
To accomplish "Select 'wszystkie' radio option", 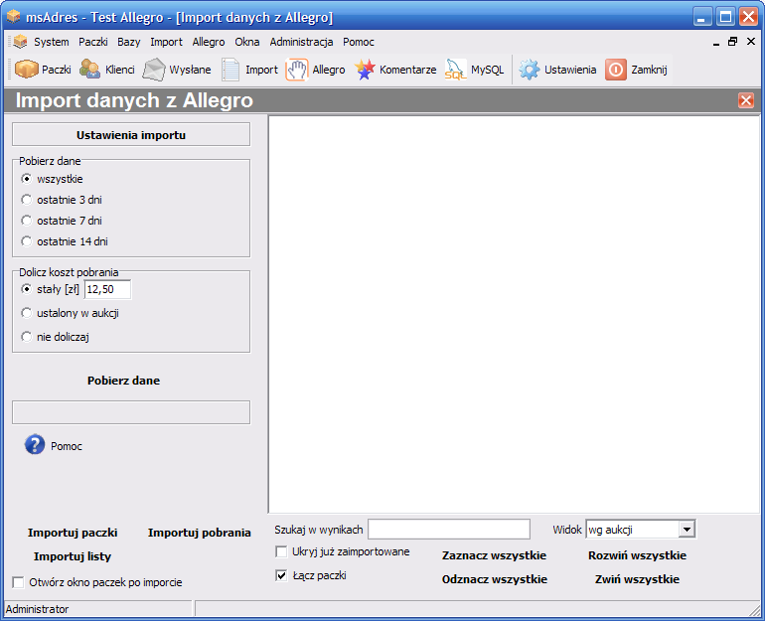I will pyautogui.click(x=27, y=179).
